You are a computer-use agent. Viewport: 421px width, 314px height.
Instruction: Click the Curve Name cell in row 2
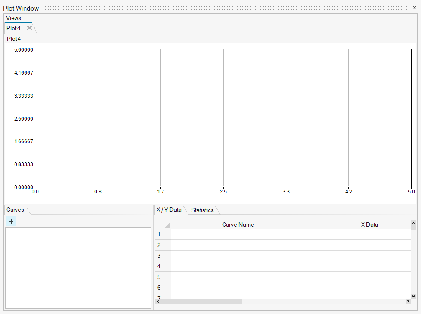[237, 245]
